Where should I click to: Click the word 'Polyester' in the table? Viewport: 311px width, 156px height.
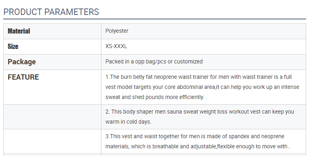tap(117, 31)
